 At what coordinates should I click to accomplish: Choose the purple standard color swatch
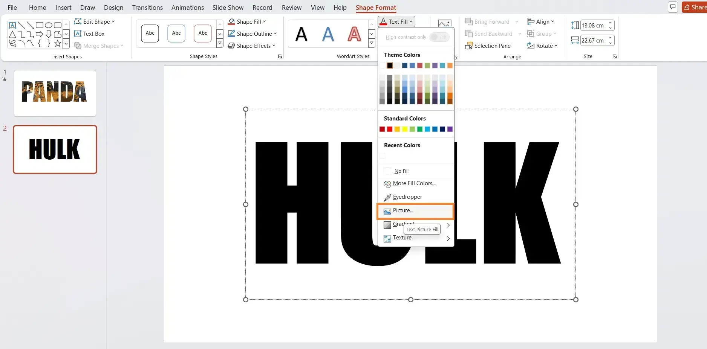(450, 129)
